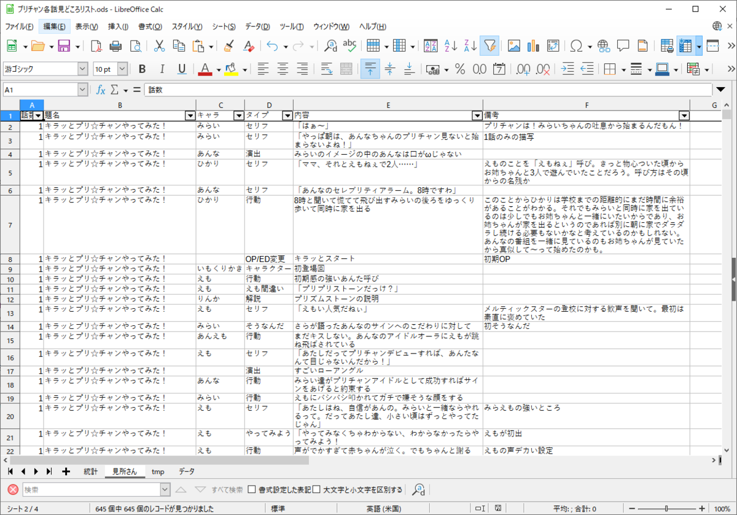Toggle Wrap Text
737x515 pixels.
point(326,69)
